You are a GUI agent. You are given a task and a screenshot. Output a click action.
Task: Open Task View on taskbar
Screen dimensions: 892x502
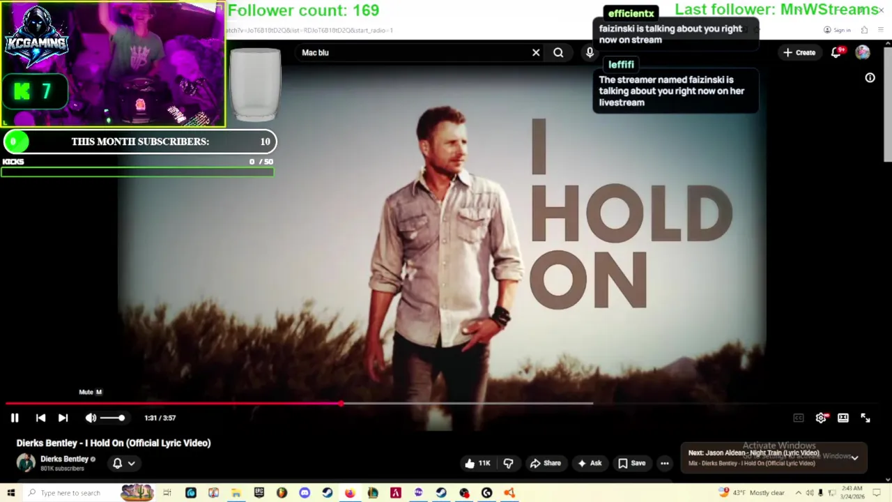pos(167,493)
